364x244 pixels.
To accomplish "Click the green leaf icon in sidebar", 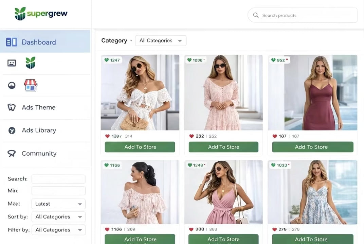I will click(x=31, y=63).
